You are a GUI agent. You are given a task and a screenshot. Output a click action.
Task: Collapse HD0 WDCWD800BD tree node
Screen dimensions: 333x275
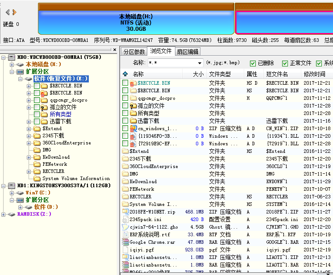click(4, 57)
